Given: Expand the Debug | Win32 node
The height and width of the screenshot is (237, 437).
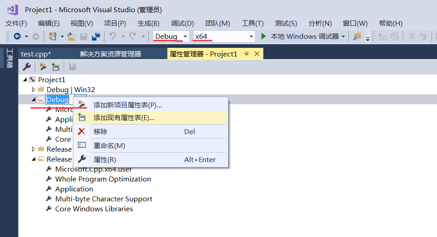Looking at the screenshot, I should (33, 89).
